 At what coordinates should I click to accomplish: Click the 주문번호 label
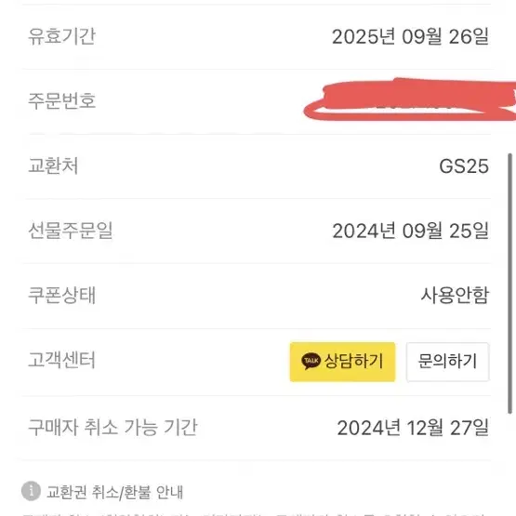(x=62, y=100)
